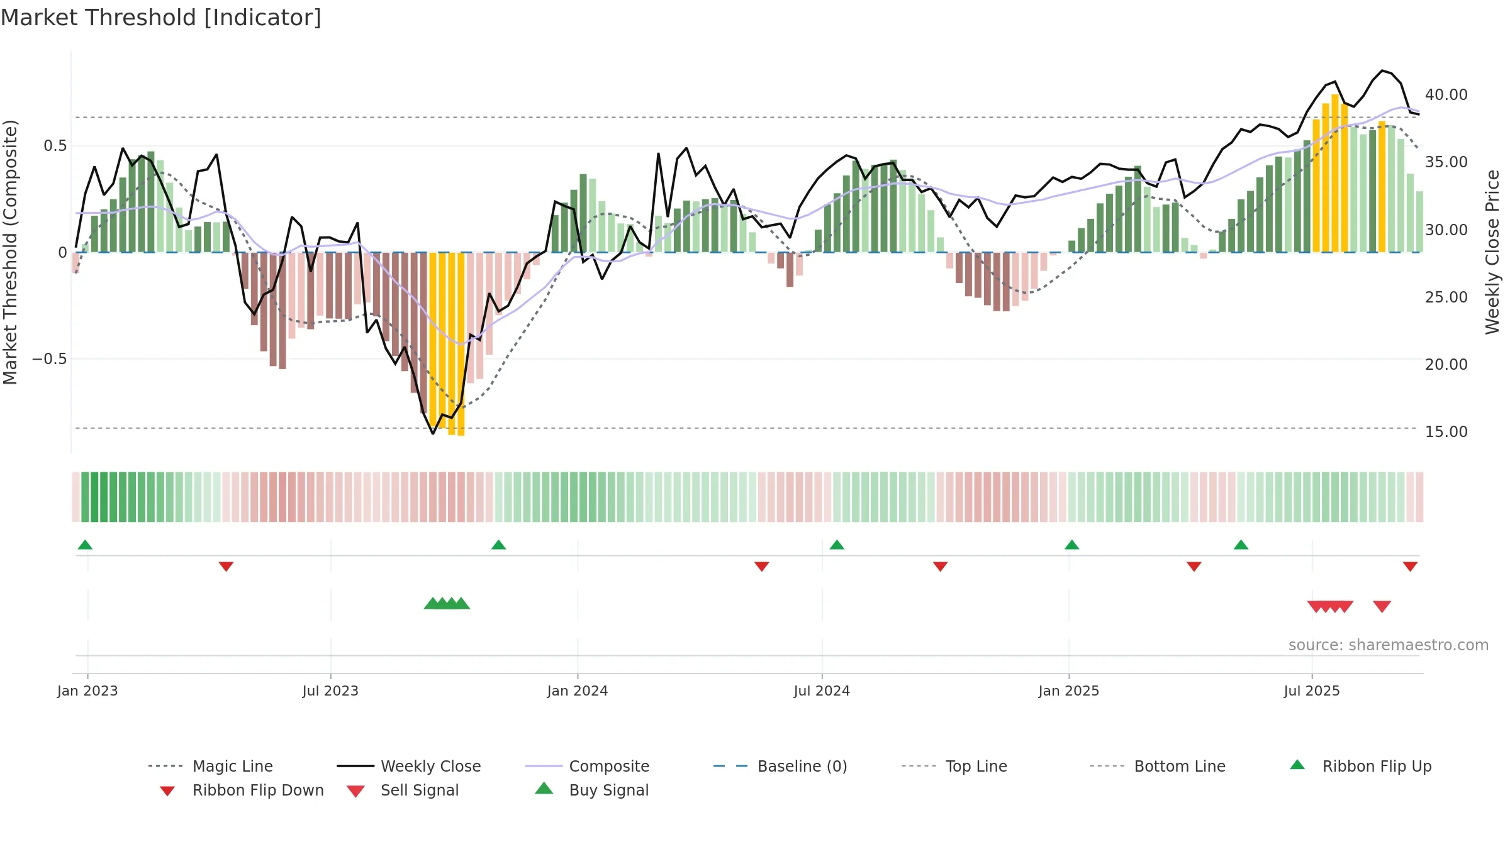
Task: Toggle Sell Signal legend entry
Action: pos(403,790)
